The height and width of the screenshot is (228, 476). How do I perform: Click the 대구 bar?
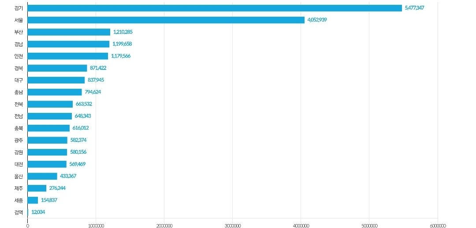(x=56, y=80)
